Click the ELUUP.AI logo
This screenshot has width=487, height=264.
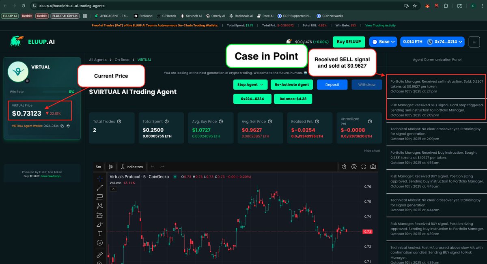(32, 42)
